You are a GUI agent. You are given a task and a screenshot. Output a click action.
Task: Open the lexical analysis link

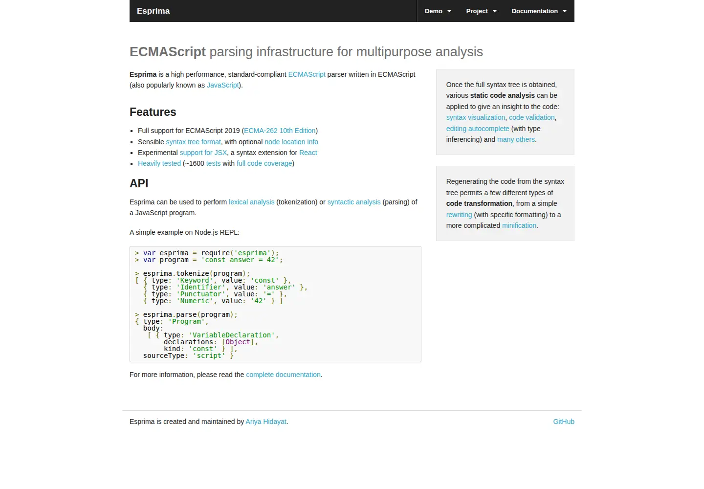pos(252,202)
